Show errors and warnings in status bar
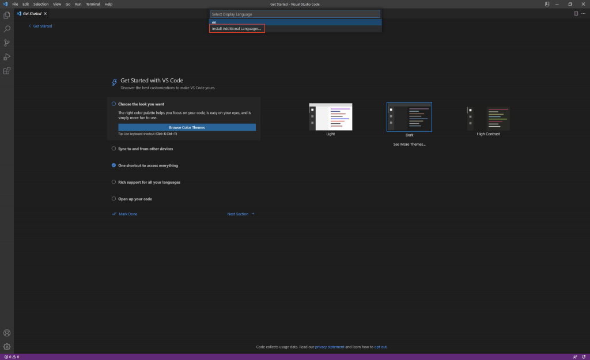 (x=12, y=357)
